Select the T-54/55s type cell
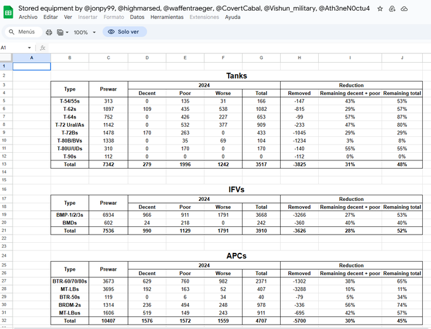This screenshot has height=329, width=431. [70, 101]
